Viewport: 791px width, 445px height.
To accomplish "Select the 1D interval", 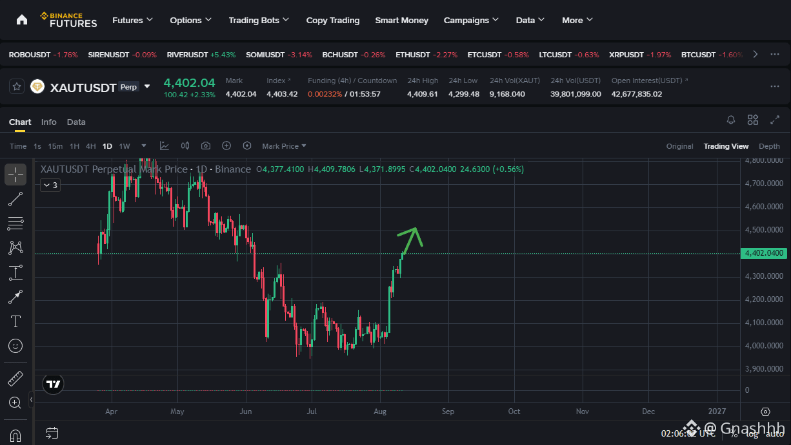I will (107, 146).
